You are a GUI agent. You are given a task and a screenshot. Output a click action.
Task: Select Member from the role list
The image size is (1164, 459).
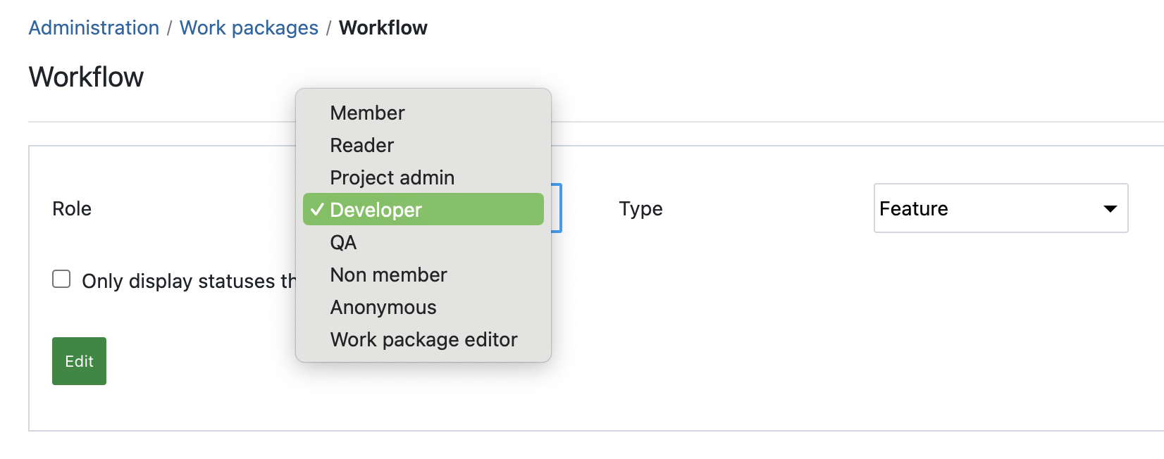pos(367,113)
